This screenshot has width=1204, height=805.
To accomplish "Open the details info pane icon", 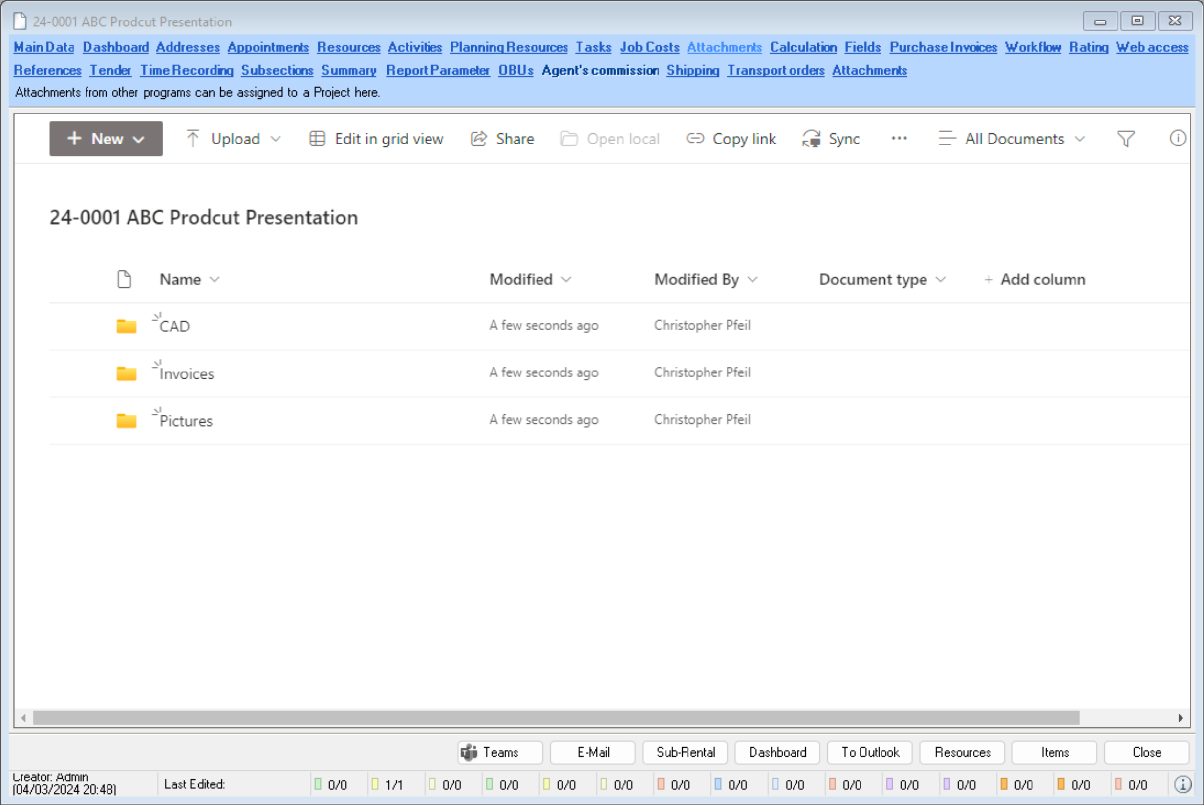I will [x=1177, y=138].
